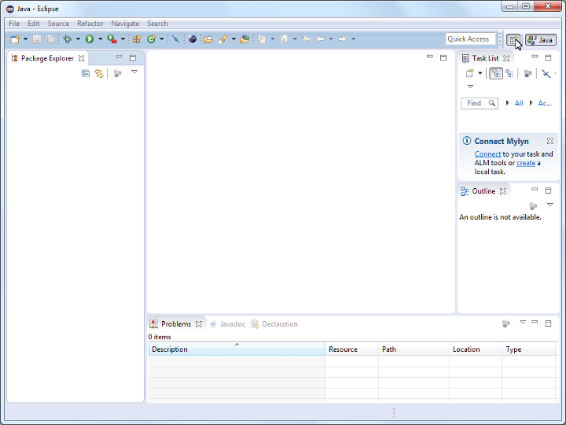Click the Open Perspective icon
The image size is (566, 425).
[513, 39]
